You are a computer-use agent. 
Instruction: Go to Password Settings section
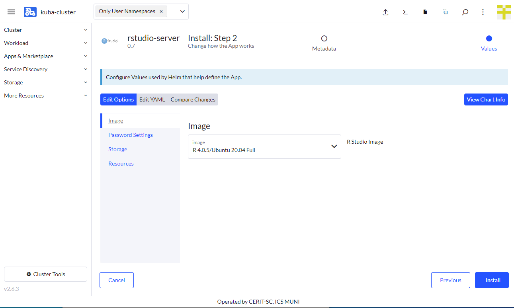(x=131, y=135)
